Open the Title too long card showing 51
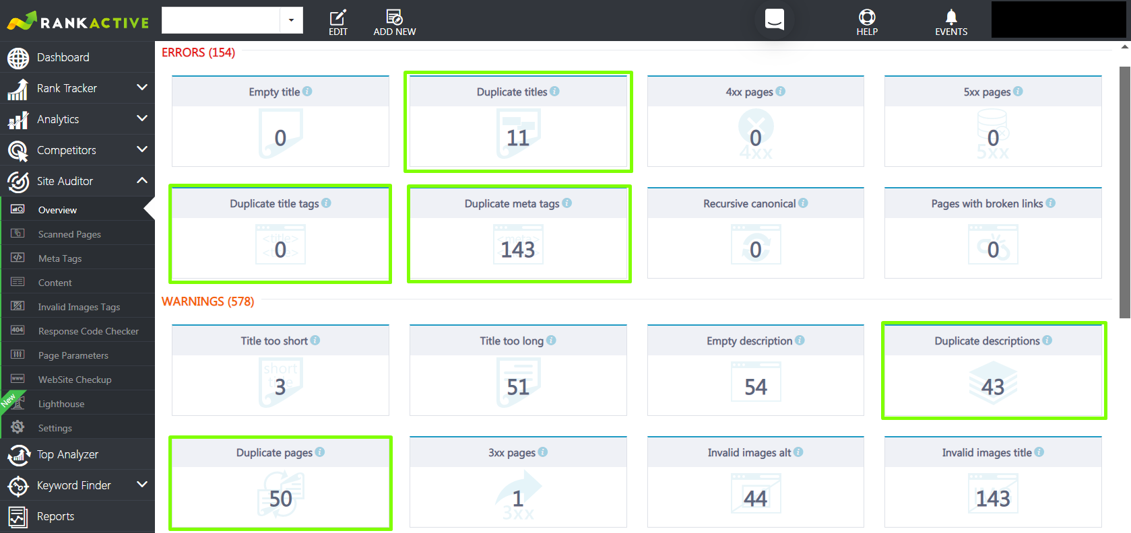The image size is (1131, 533). pyautogui.click(x=518, y=371)
